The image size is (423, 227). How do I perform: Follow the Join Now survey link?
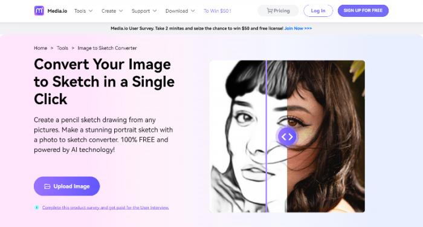298,28
